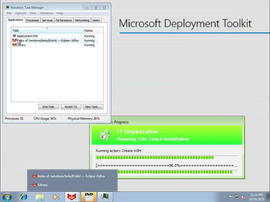Click the IT Organization installer icon
The image size is (270, 202).
[105, 135]
